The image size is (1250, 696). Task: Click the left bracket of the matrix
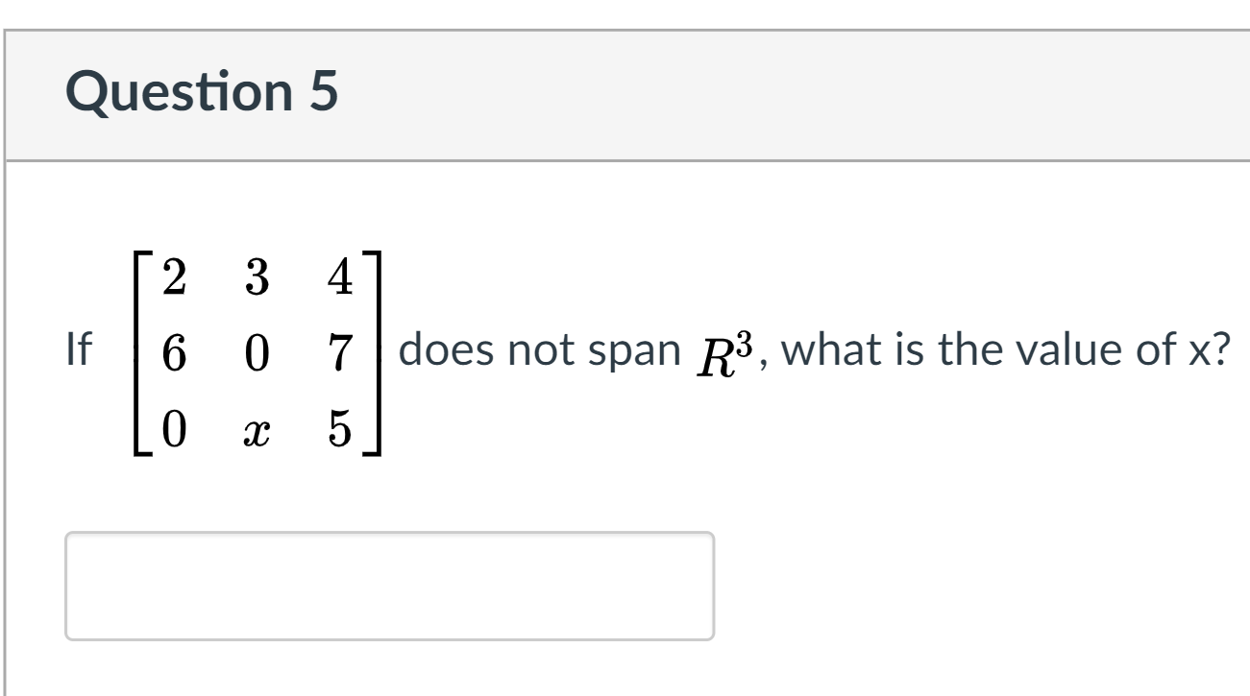point(137,351)
